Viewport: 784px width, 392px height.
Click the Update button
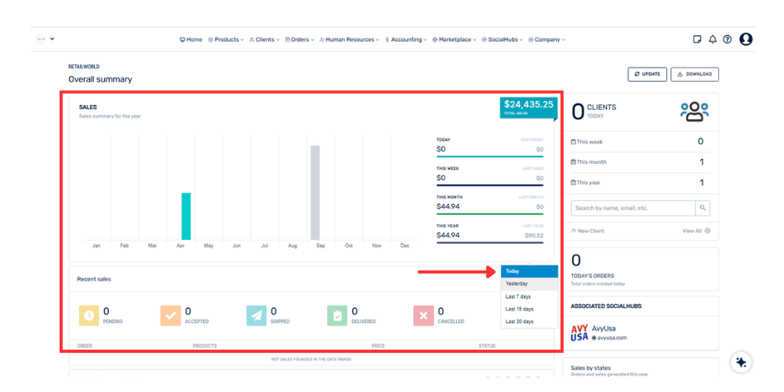[647, 74]
